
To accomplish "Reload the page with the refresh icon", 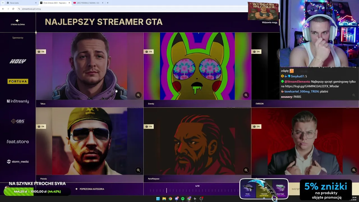I will coord(13,9).
